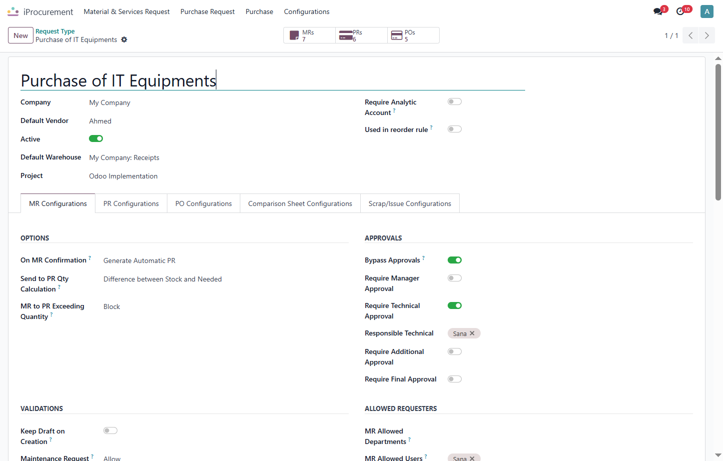Open the conversations chat icon
Screen dimensions: 723x461
pyautogui.click(x=658, y=11)
